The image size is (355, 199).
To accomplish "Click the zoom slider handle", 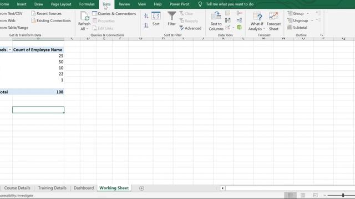I will pyautogui.click(x=343, y=195).
